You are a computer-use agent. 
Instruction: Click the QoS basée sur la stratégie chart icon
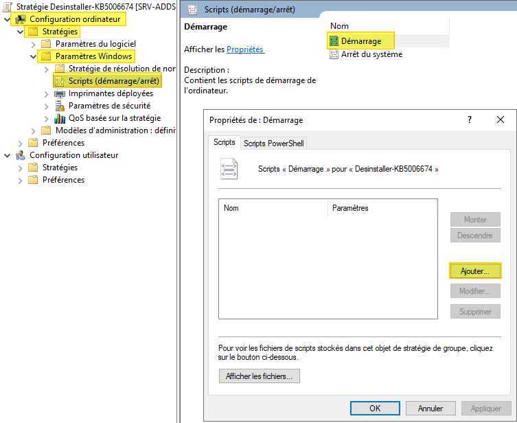click(60, 118)
